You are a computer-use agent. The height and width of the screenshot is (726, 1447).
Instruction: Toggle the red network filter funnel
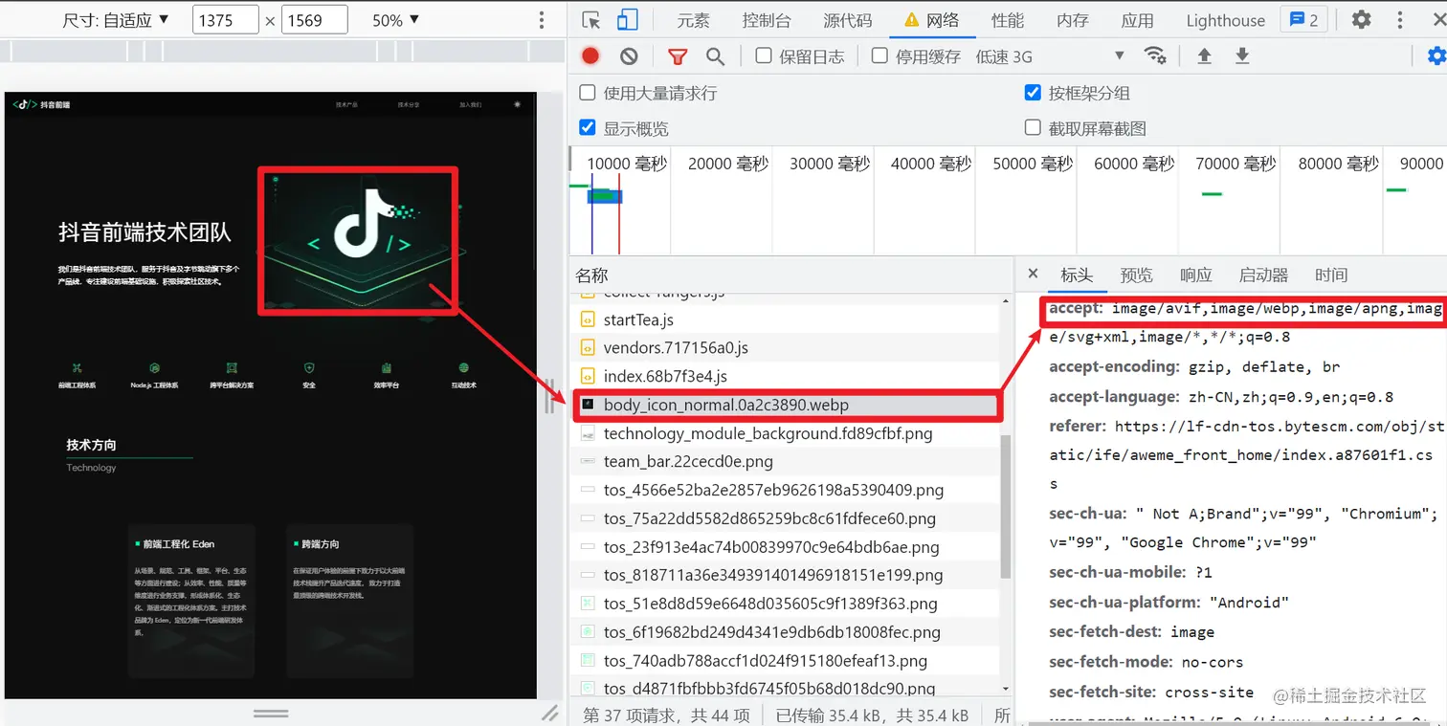[678, 56]
